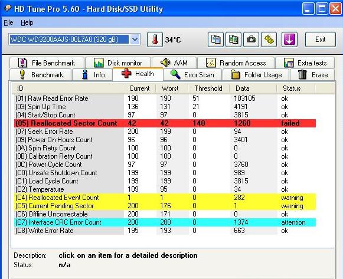The height and width of the screenshot is (279, 343).
Task: Select the (0C) Power Cycle Count row
Action: (165, 165)
